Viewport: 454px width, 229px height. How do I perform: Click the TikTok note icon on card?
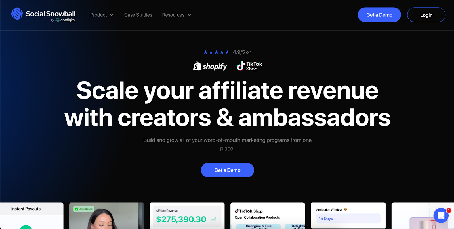click(237, 211)
